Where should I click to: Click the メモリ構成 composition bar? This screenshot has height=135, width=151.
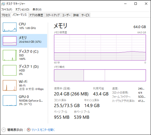click(100, 75)
